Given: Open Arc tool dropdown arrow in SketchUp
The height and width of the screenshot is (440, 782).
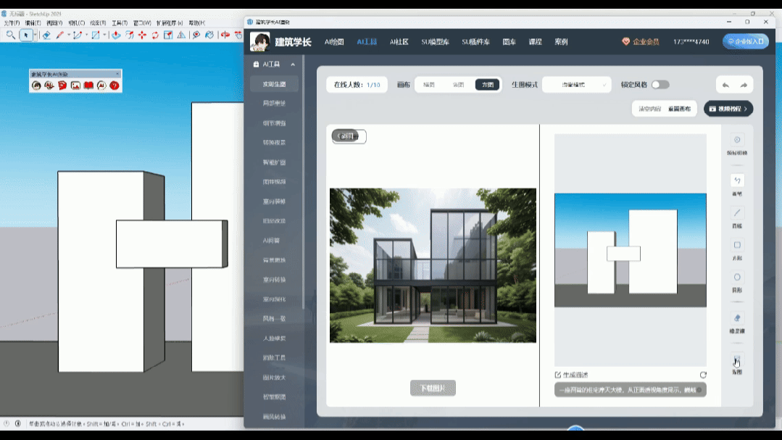Looking at the screenshot, I should [x=86, y=35].
